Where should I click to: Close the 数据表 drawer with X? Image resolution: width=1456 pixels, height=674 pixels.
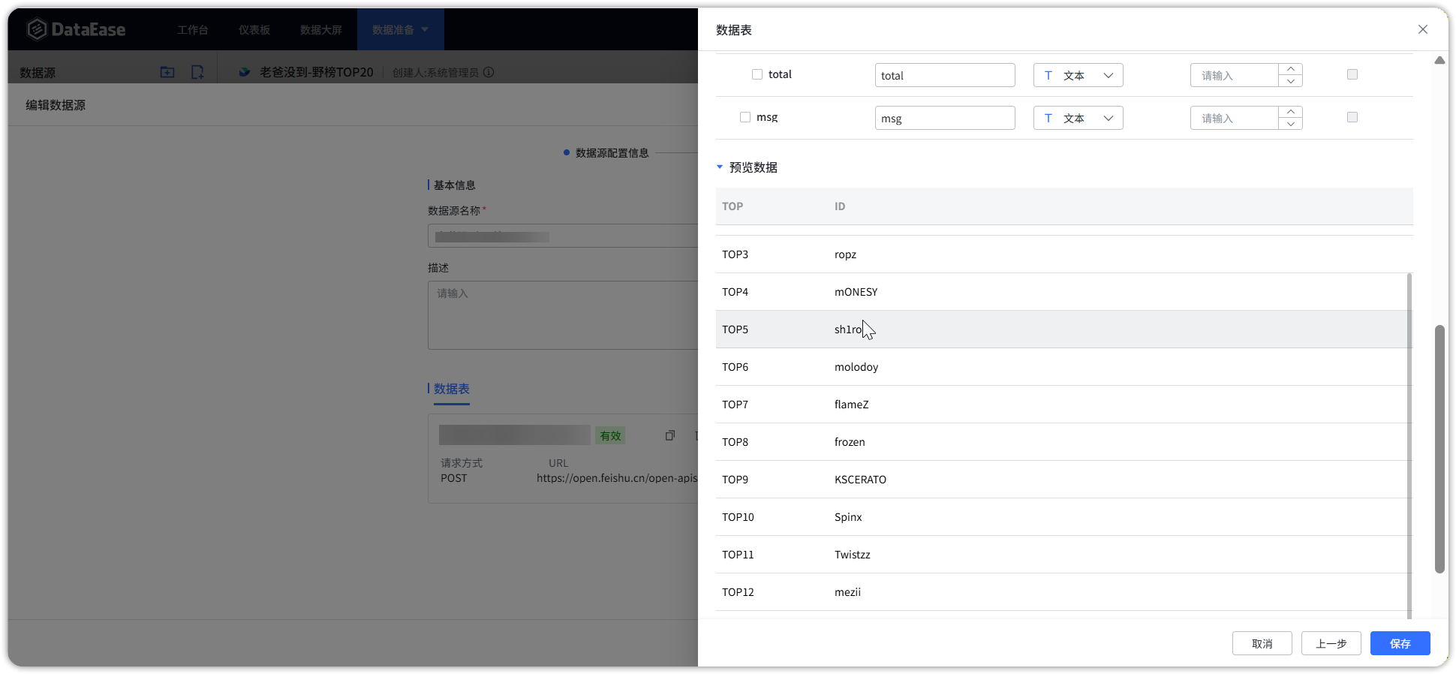pyautogui.click(x=1422, y=29)
